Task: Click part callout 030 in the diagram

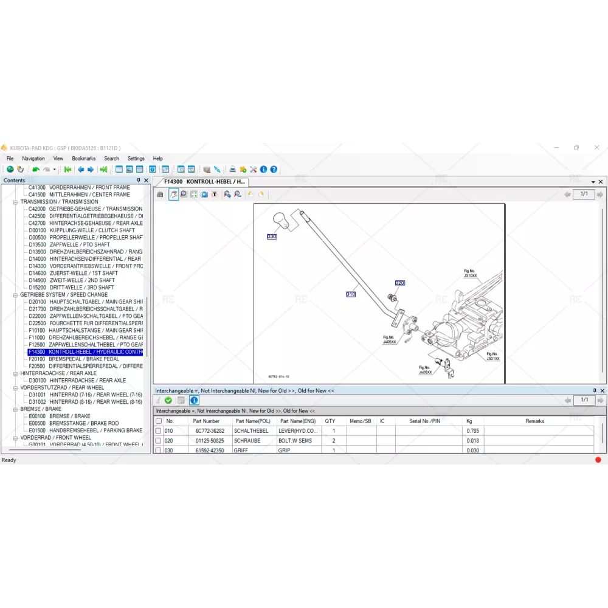Action: click(x=272, y=237)
